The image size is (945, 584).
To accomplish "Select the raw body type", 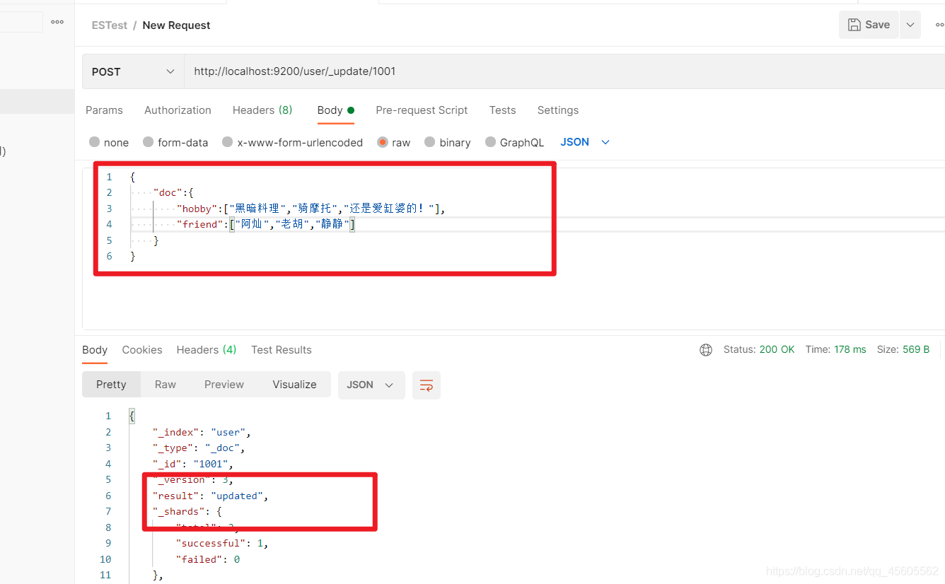I will pos(394,142).
